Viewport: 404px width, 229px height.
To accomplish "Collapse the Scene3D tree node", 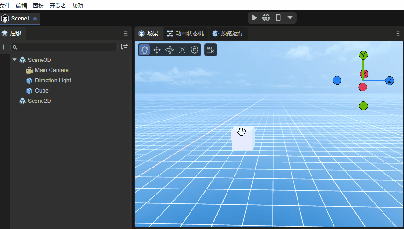I will pyautogui.click(x=14, y=60).
